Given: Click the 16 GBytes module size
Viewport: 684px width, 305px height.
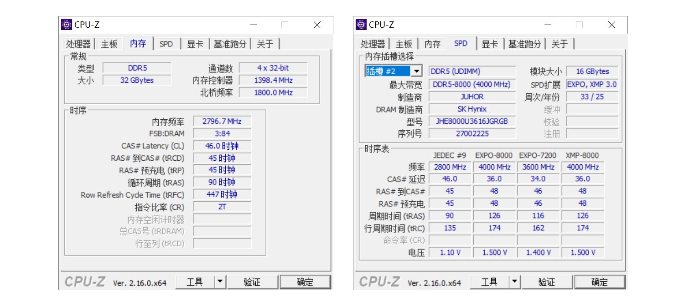Looking at the screenshot, I should pyautogui.click(x=592, y=71).
